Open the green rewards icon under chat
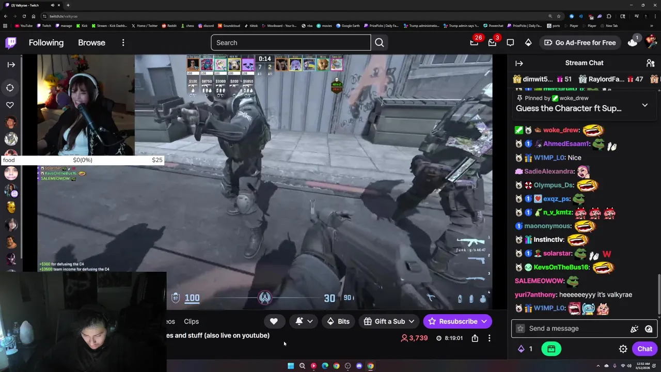Viewport: 661px width, 372px height. 551,349
